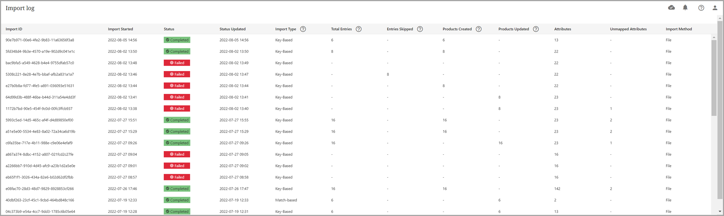
Task: Open import 90e7b971-00e6-4fe2-9b83-11a63656f3a8
Action: click(x=40, y=40)
